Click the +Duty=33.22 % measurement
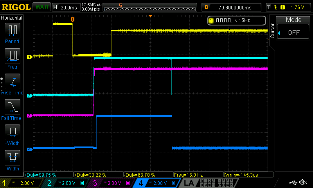Screen dimensions: 313x188 99,175
